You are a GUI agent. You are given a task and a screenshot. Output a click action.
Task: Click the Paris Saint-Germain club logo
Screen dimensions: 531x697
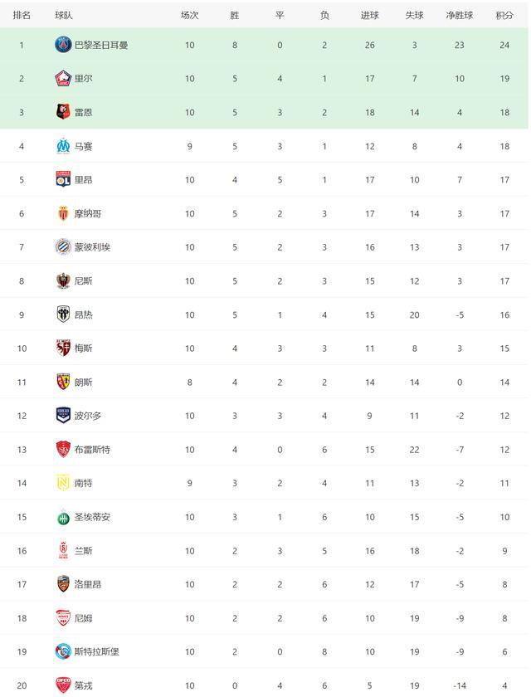click(63, 45)
